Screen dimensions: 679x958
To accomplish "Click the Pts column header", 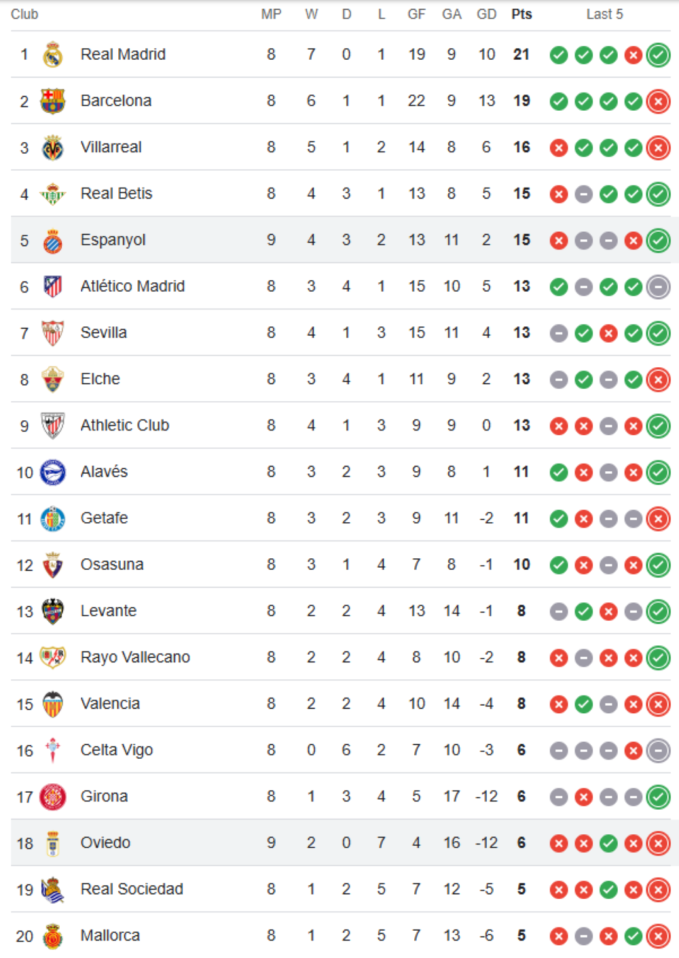I will [x=521, y=14].
